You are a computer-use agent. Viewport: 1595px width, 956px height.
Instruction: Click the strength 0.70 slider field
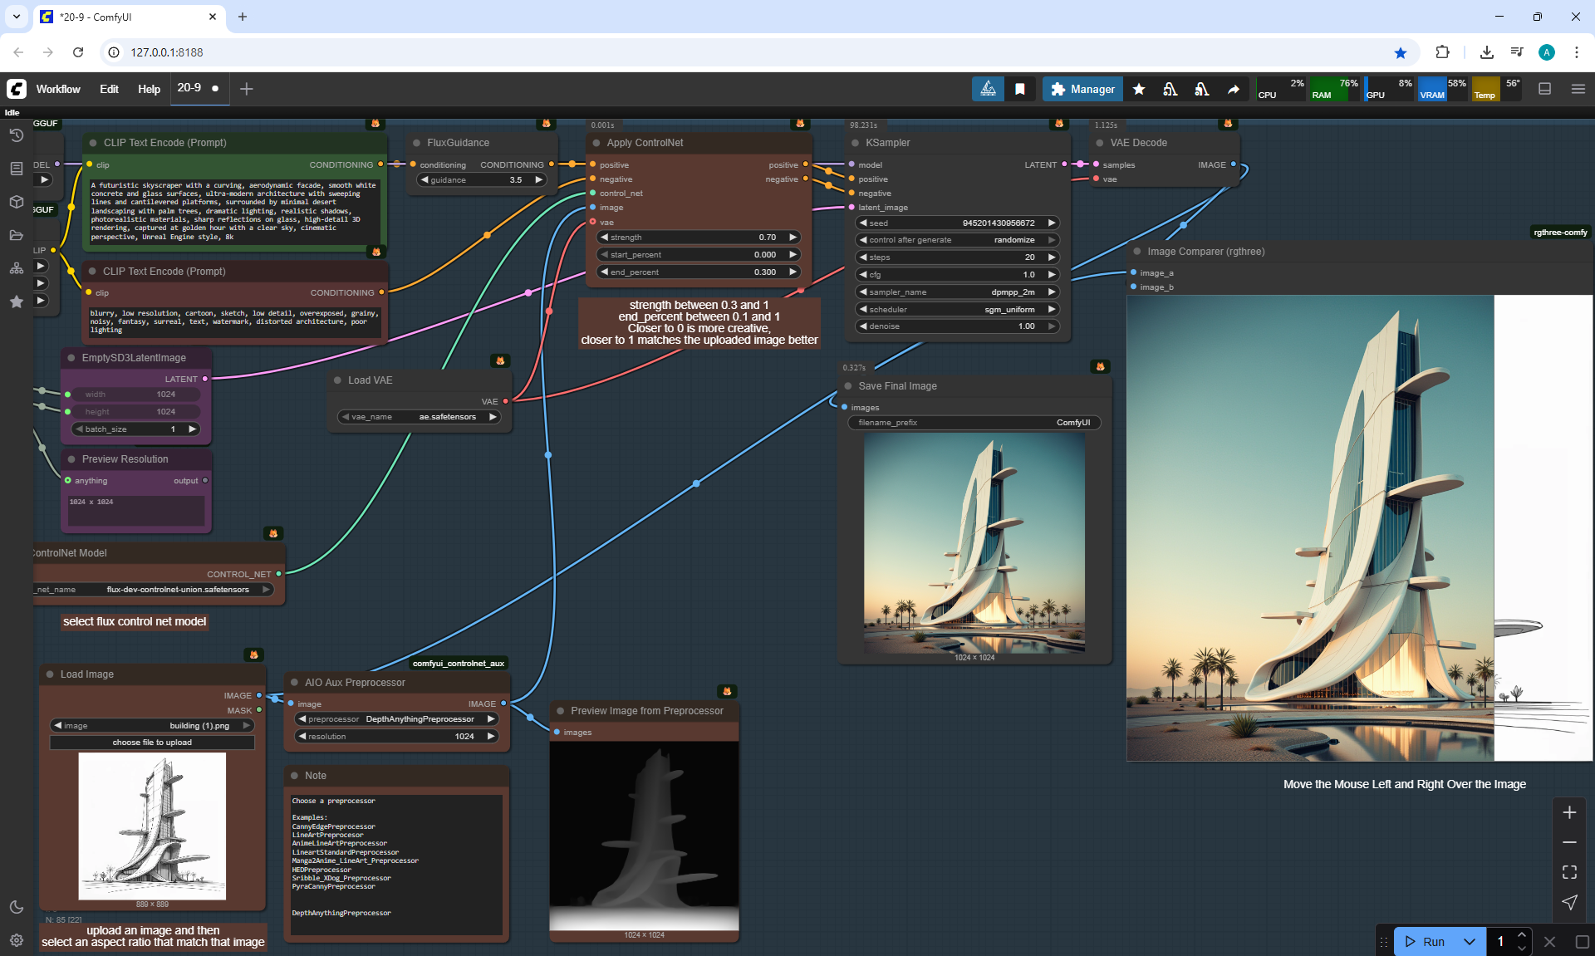[698, 238]
